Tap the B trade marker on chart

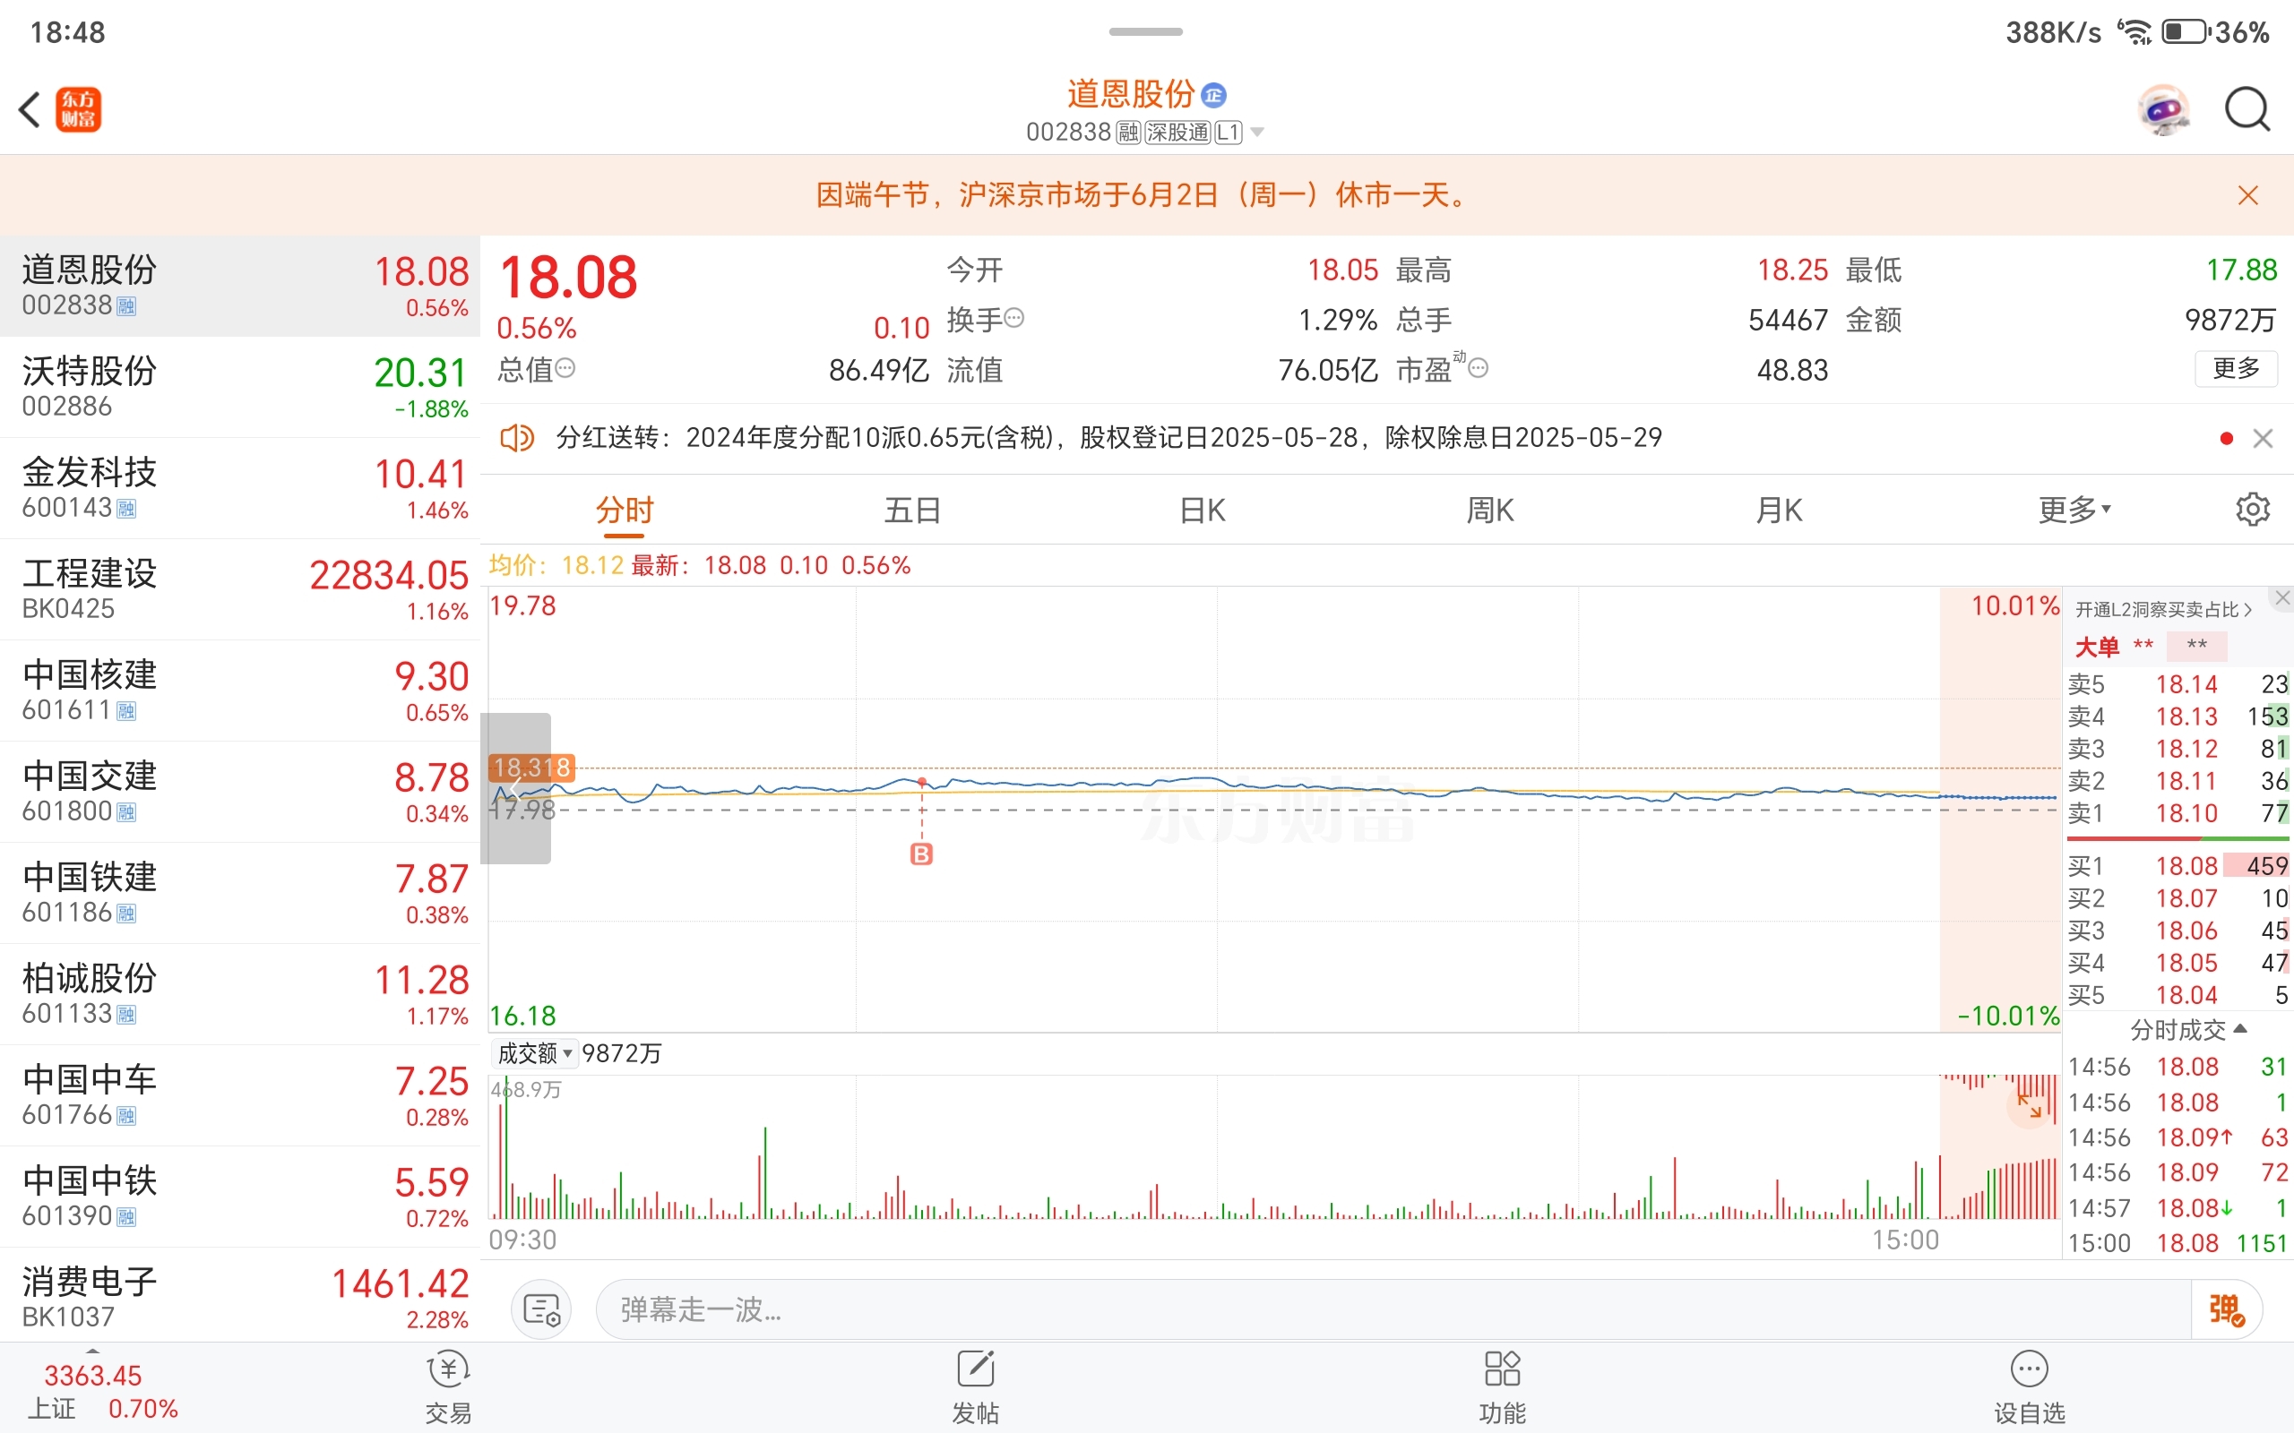[x=921, y=854]
